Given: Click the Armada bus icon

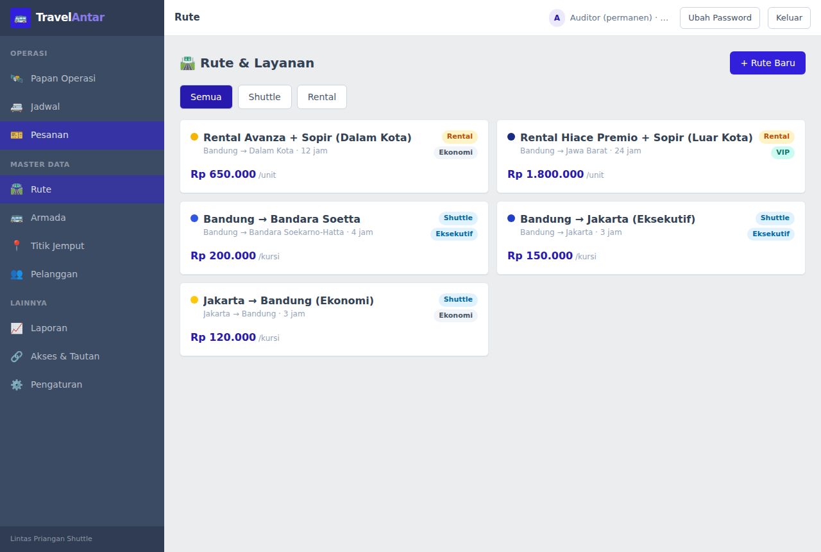Looking at the screenshot, I should (x=17, y=218).
